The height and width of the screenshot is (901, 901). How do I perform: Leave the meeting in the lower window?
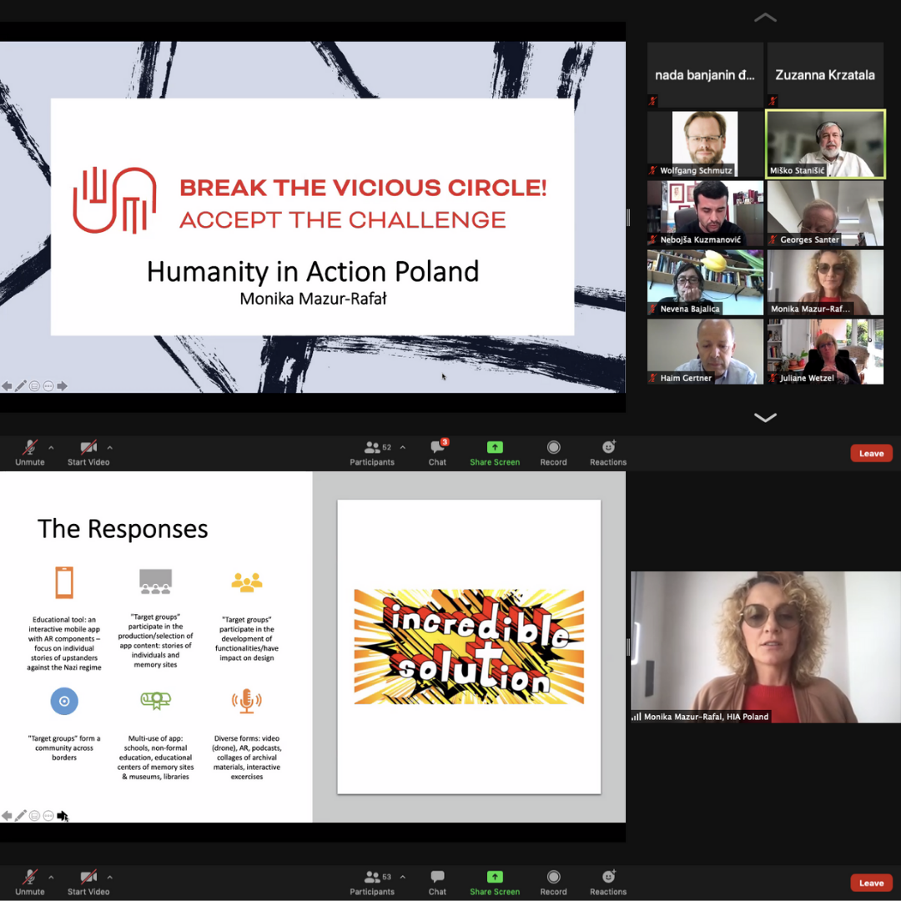coord(871,883)
